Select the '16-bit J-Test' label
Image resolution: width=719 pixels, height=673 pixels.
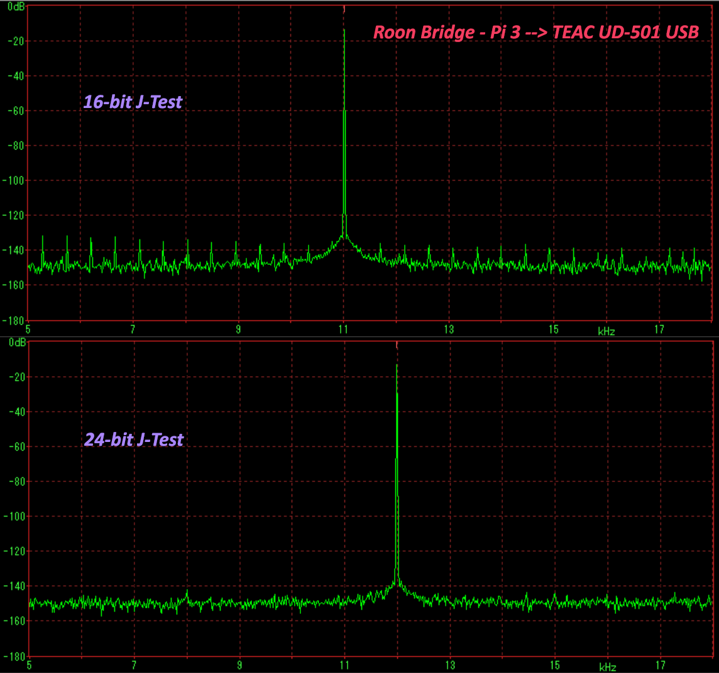pos(133,102)
